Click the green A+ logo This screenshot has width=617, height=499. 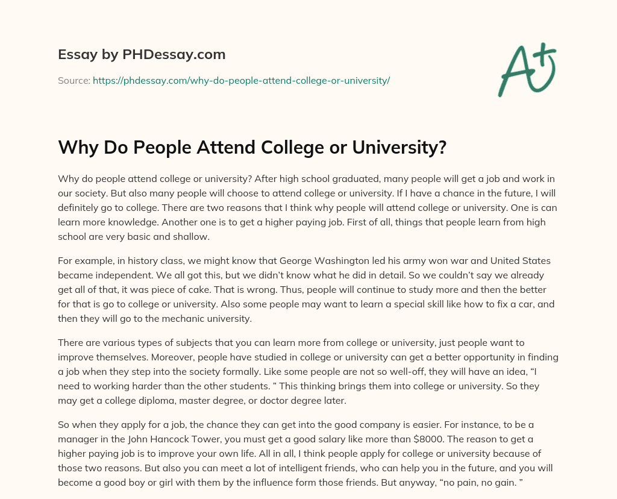click(527, 68)
